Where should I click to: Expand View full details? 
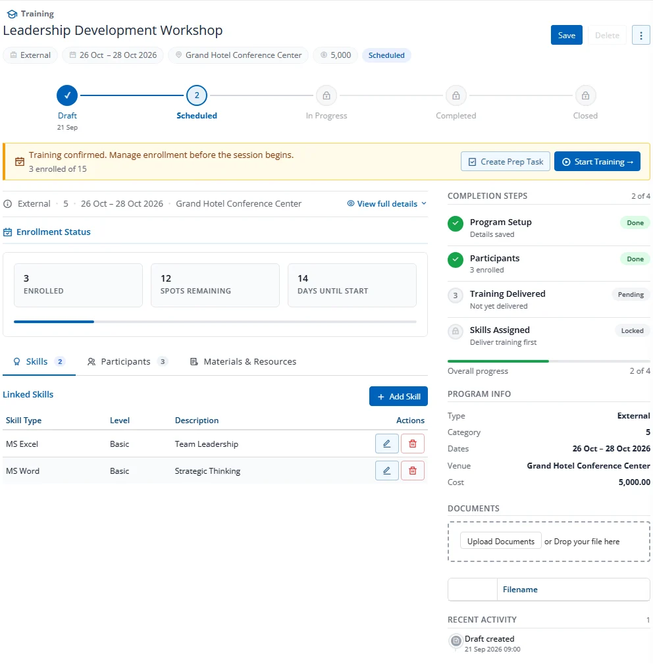(x=386, y=204)
